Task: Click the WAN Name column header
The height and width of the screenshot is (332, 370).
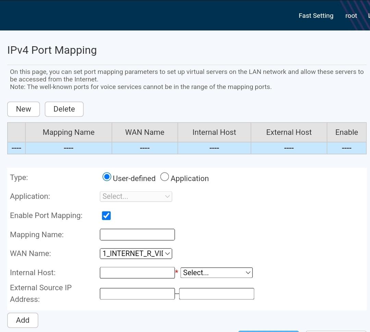Action: [145, 132]
